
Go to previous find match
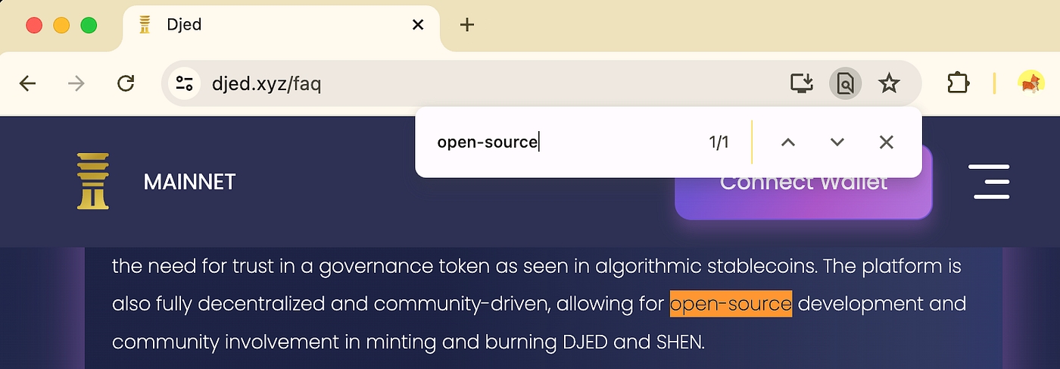(788, 142)
